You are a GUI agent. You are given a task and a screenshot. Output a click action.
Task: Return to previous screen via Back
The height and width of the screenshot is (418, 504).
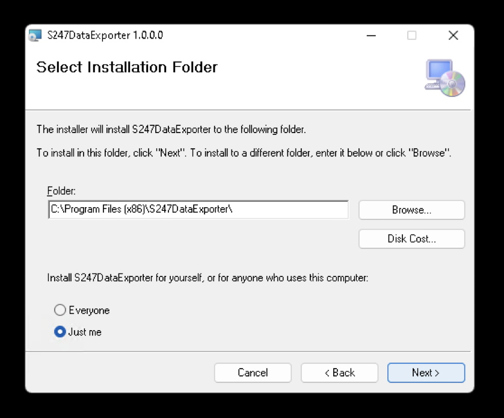[x=339, y=372]
